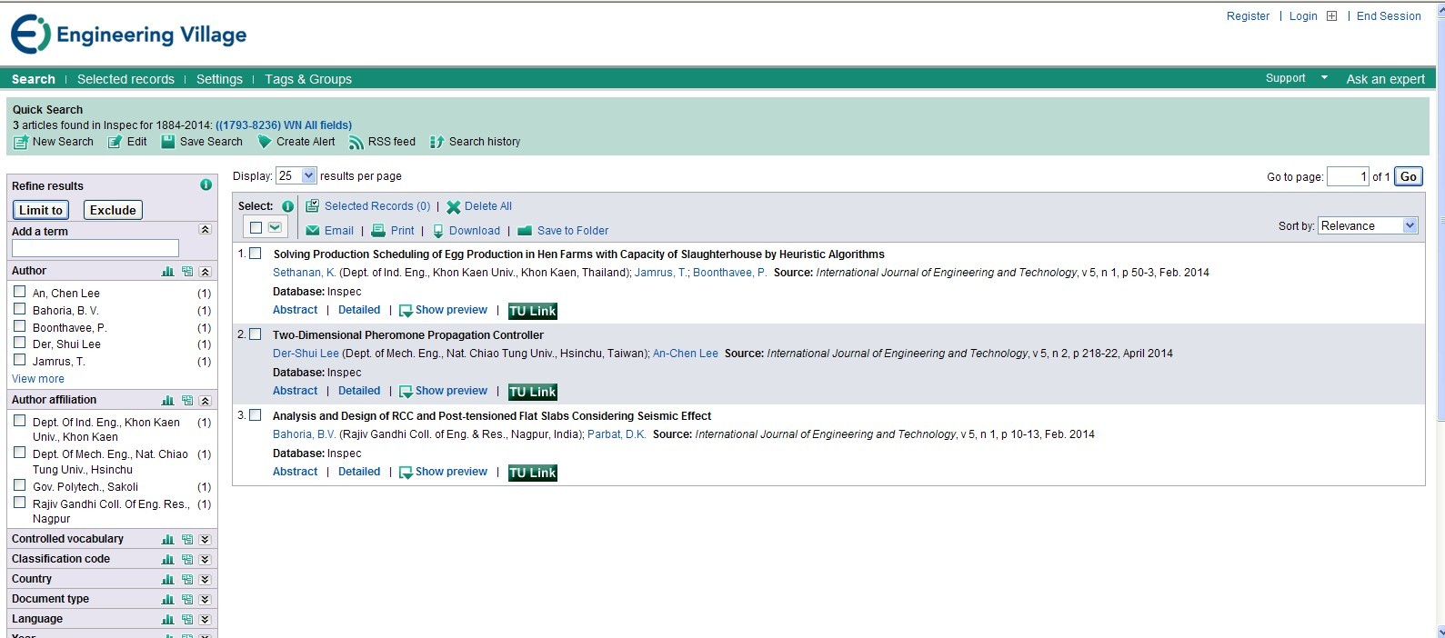Export Language facet data icon
The image size is (1445, 638).
pyautogui.click(x=186, y=619)
